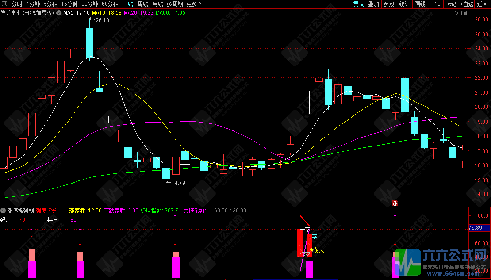
Task: Click the MA60: 17.95 label
Action: point(171,13)
